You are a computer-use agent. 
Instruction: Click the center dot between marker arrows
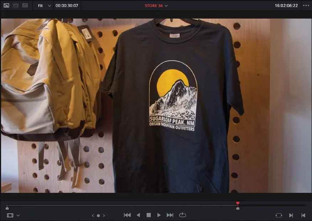(98, 215)
